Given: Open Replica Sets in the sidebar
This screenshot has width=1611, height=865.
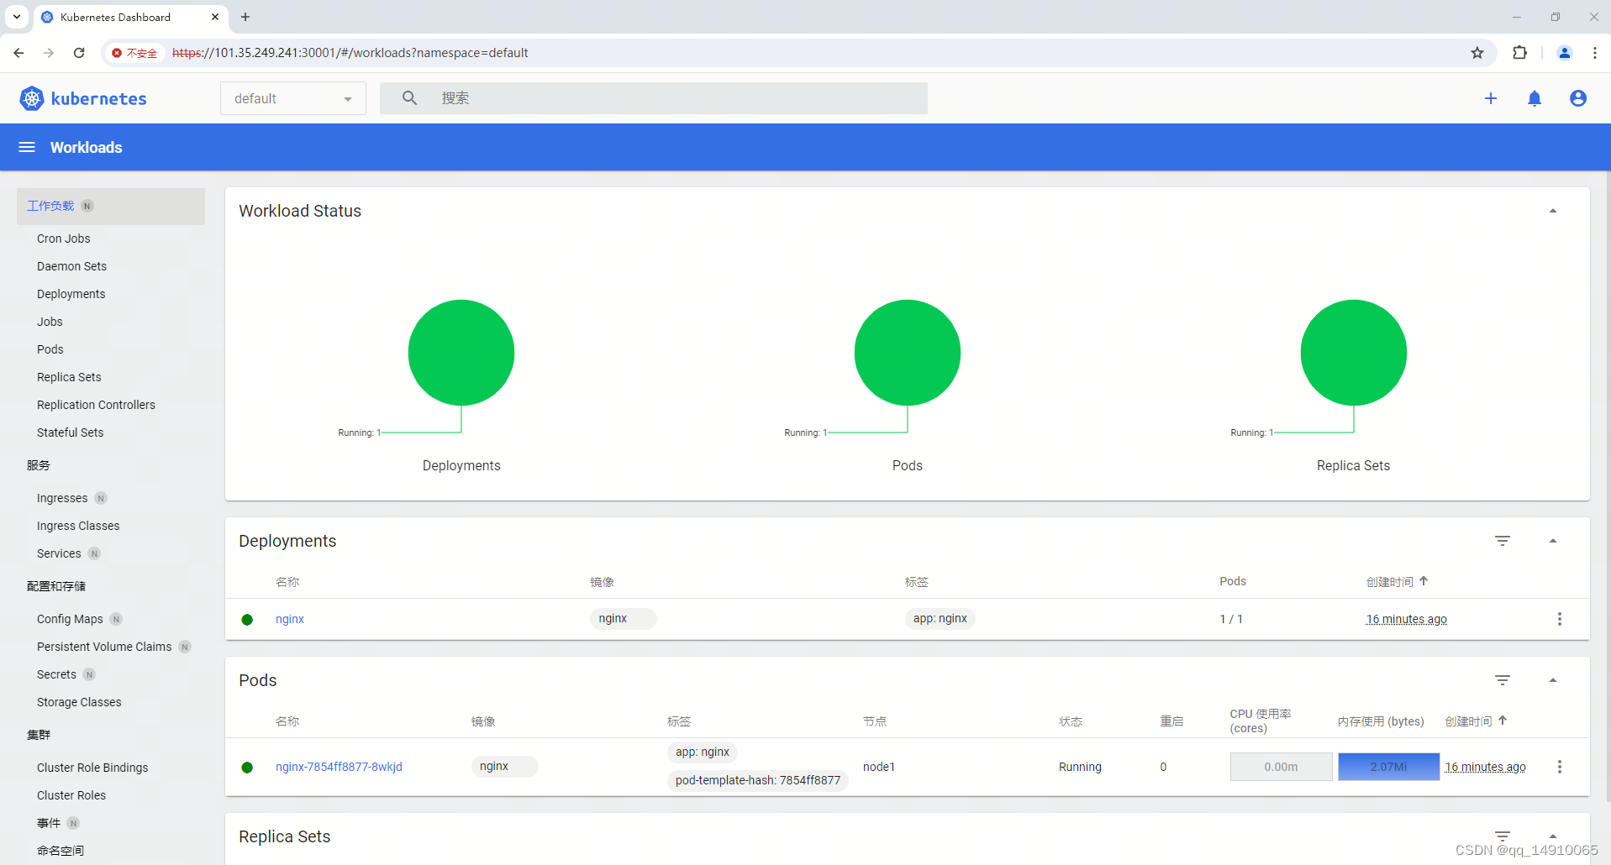Looking at the screenshot, I should pos(69,377).
